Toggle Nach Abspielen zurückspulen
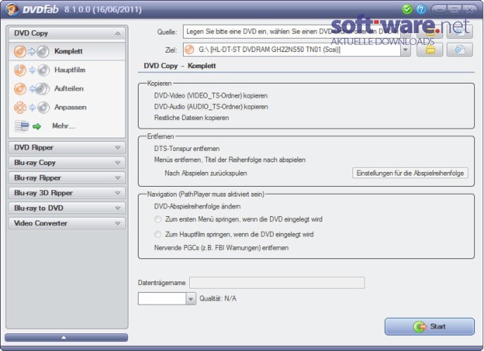Viewport: 484px width, 351px height. (x=206, y=173)
